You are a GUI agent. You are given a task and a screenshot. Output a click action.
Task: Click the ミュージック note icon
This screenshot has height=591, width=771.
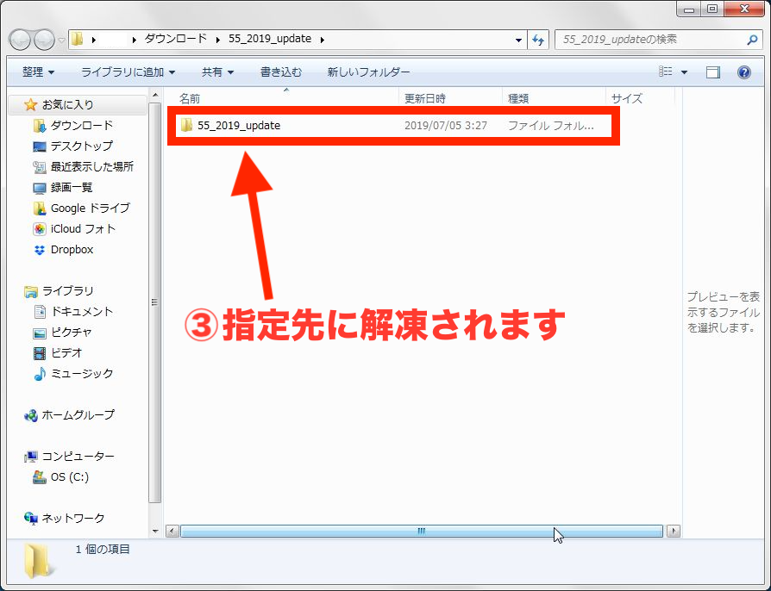pos(40,374)
